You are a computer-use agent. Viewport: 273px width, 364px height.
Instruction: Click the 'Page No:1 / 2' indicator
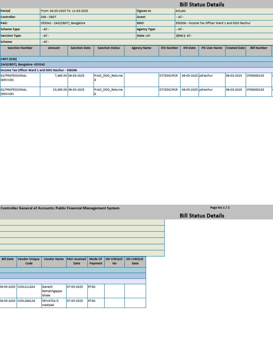(x=220, y=208)
